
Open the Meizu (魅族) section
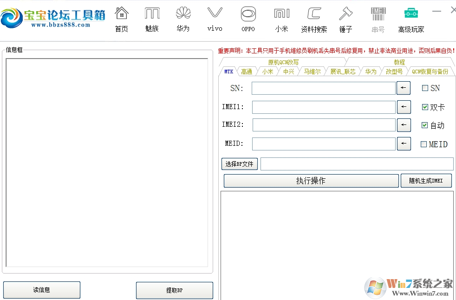coord(152,19)
